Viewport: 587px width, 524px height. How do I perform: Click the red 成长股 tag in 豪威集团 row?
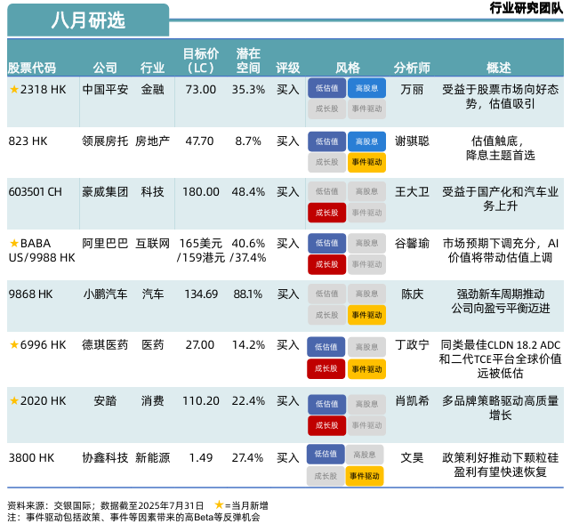pos(326,213)
